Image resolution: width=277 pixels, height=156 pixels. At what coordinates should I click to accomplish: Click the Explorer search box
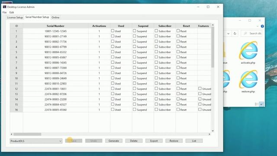(x=251, y=33)
